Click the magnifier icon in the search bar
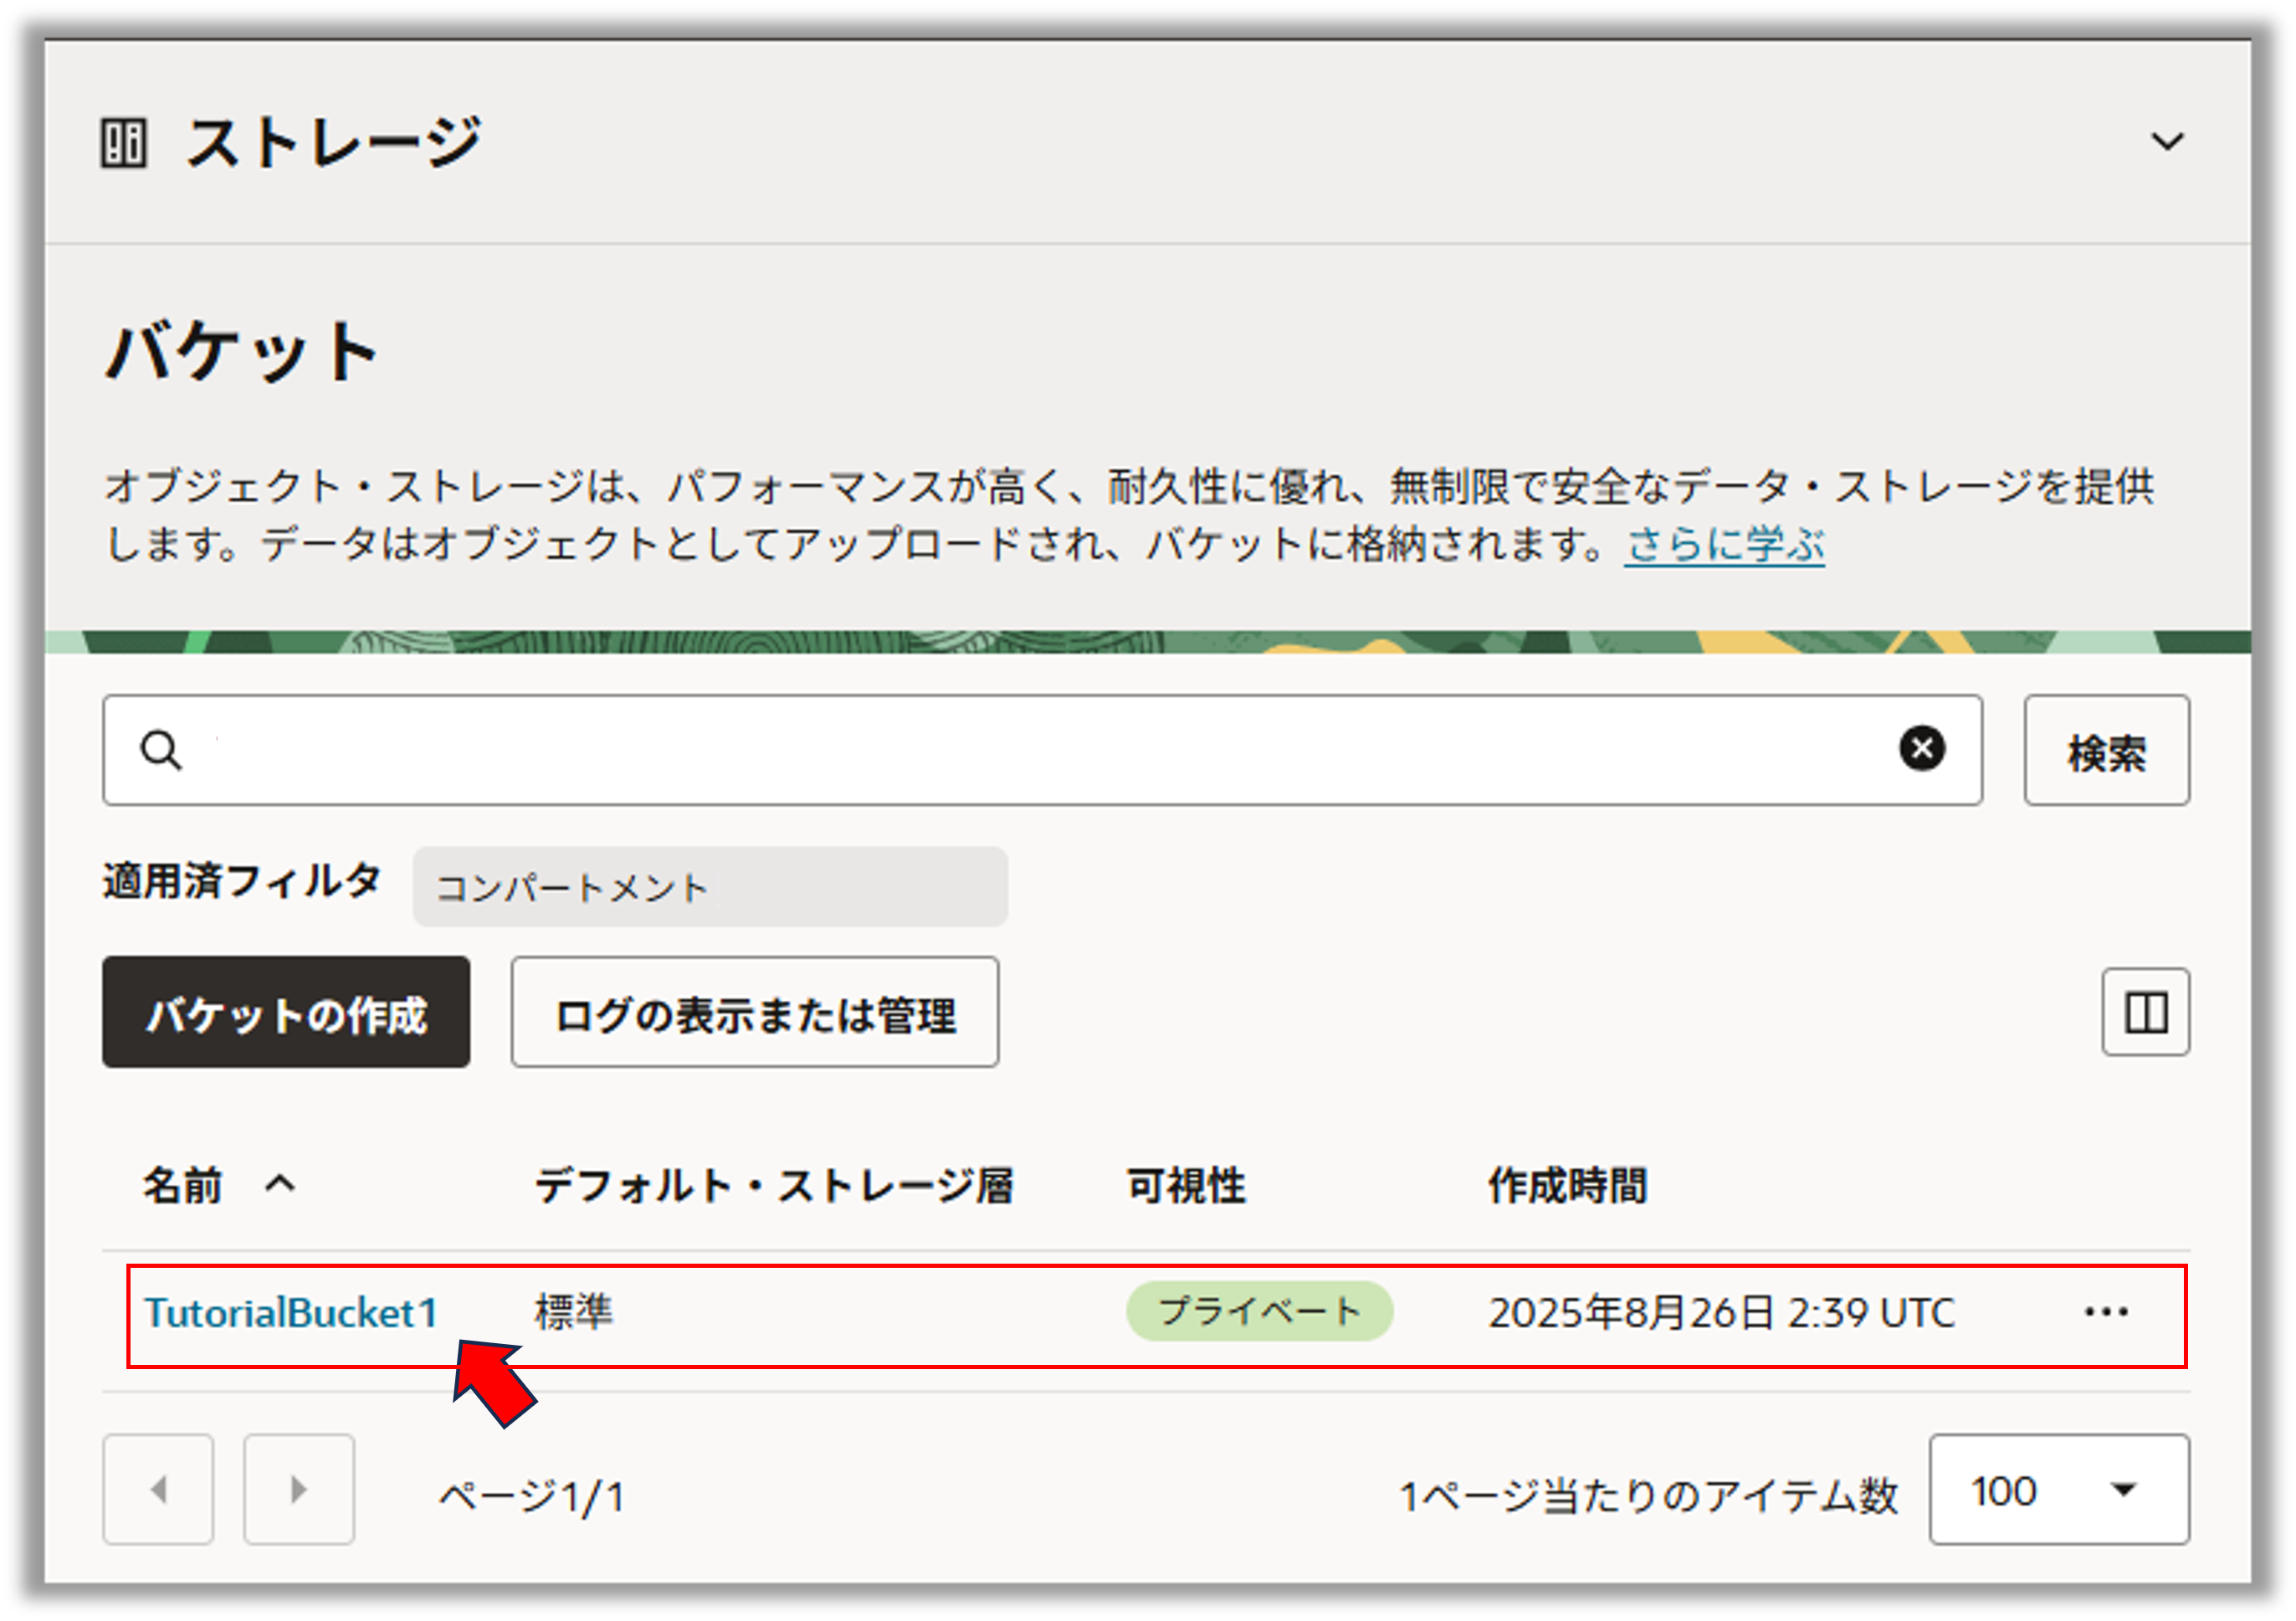The width and height of the screenshot is (2296, 1621). click(x=162, y=751)
